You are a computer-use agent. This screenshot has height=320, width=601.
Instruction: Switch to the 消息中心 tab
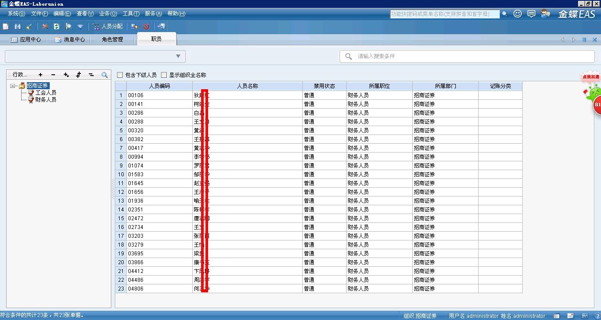[70, 40]
